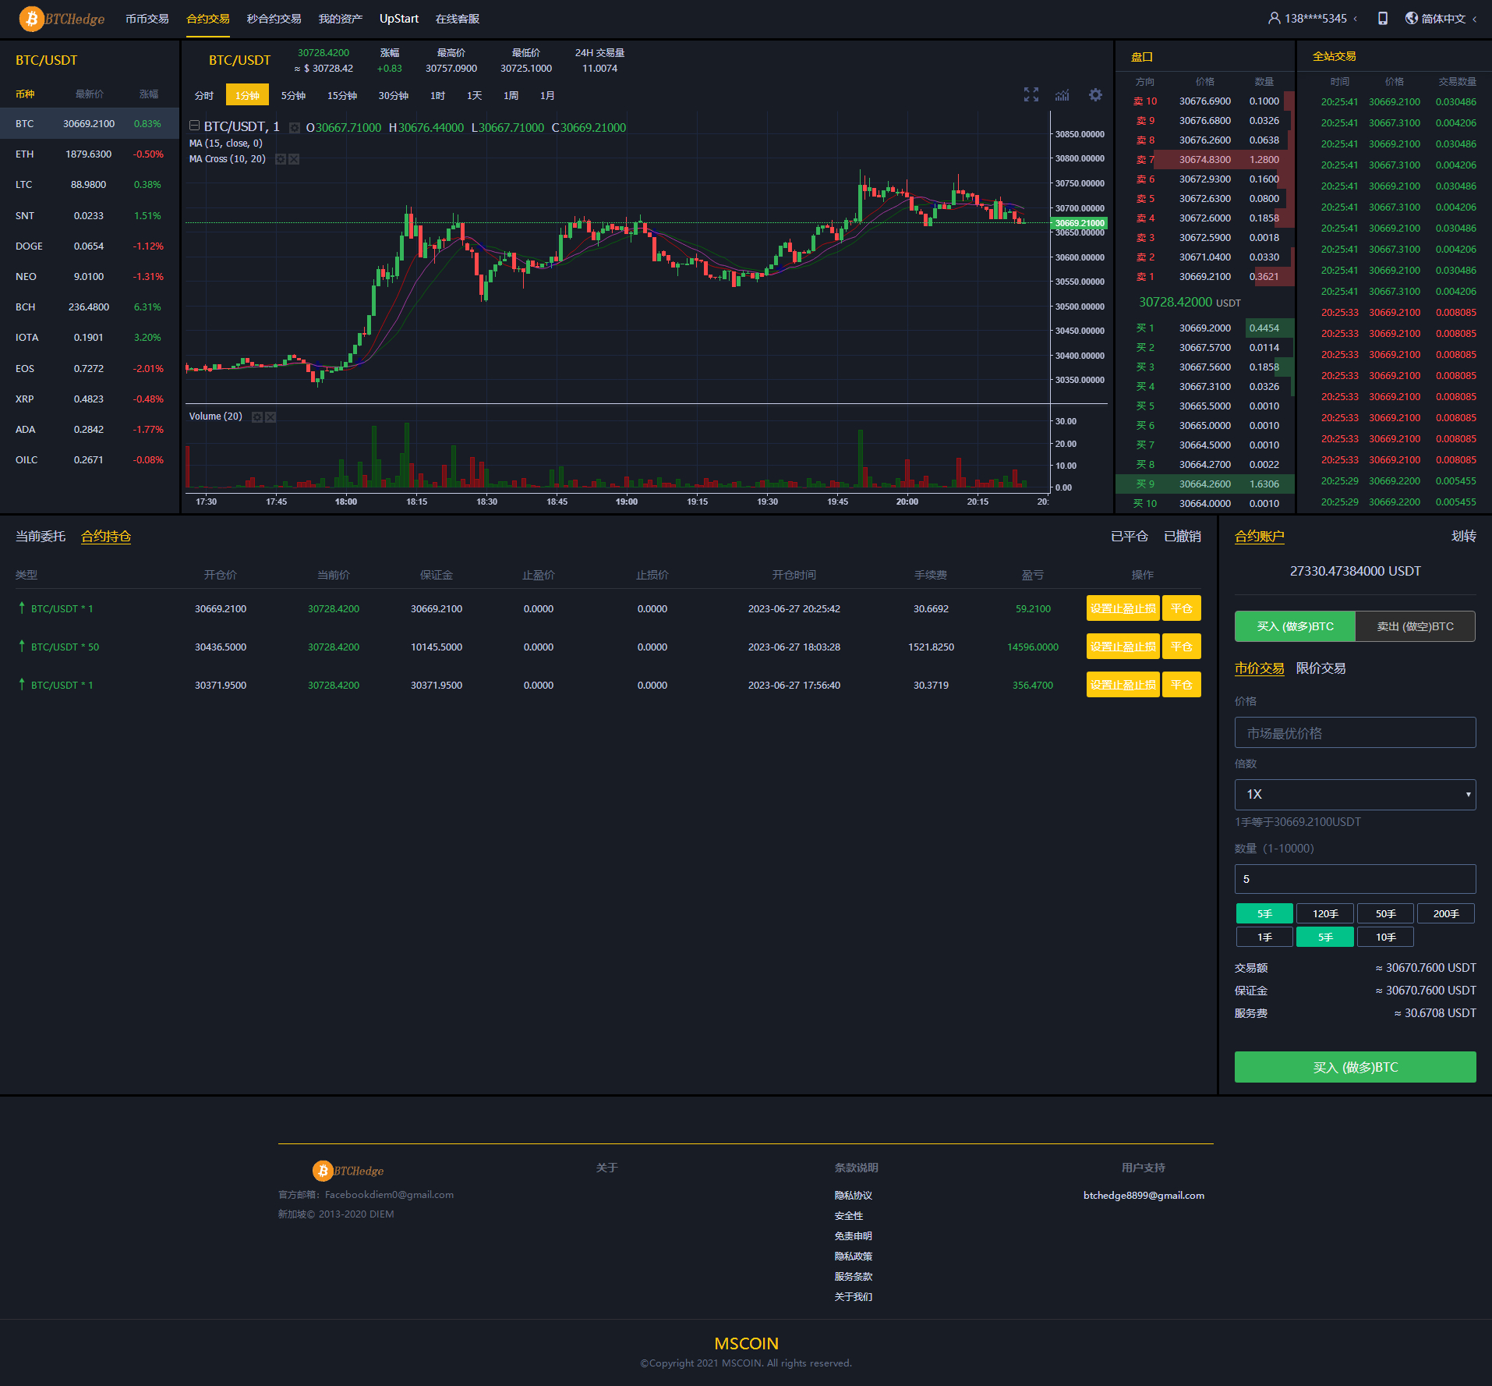
Task: Open chart indicators icon
Action: pos(1062,95)
